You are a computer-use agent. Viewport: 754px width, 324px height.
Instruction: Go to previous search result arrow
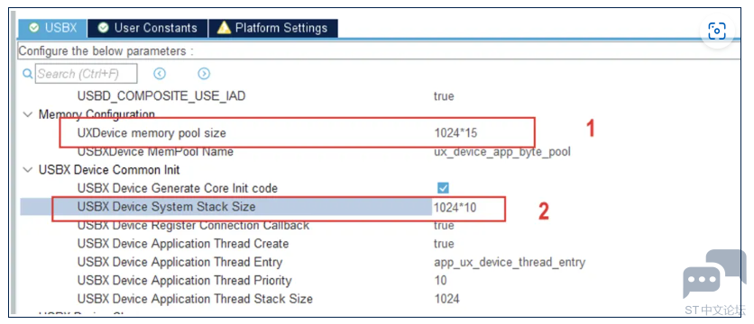pos(160,74)
